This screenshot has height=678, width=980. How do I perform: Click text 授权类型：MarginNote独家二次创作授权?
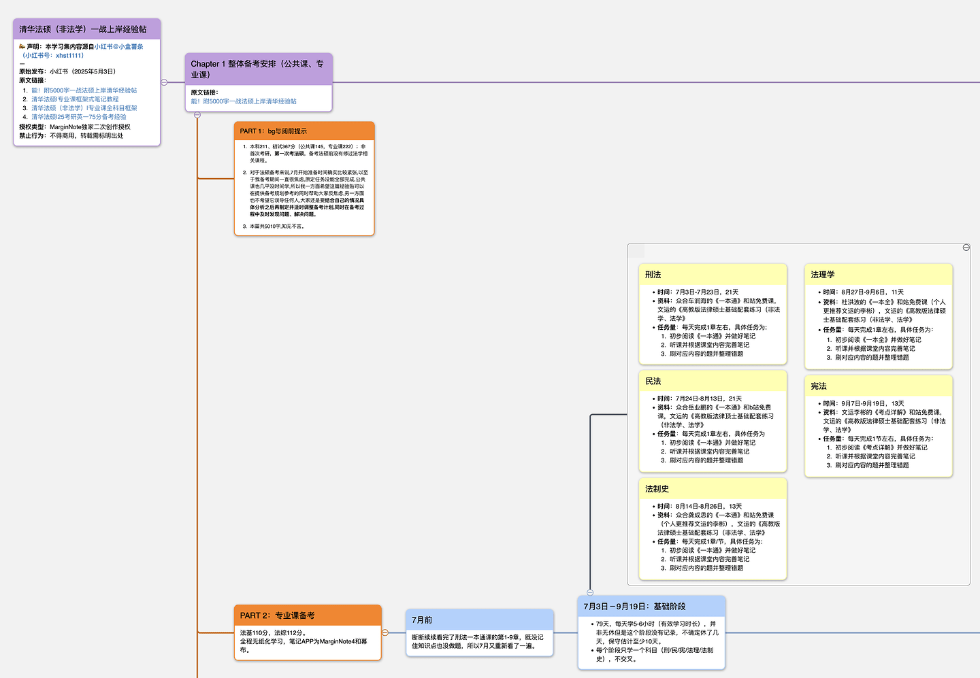pyautogui.click(x=75, y=127)
